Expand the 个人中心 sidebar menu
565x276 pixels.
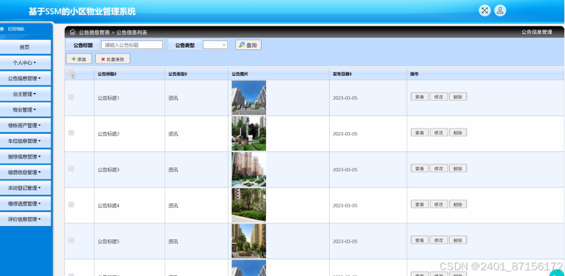click(25, 63)
